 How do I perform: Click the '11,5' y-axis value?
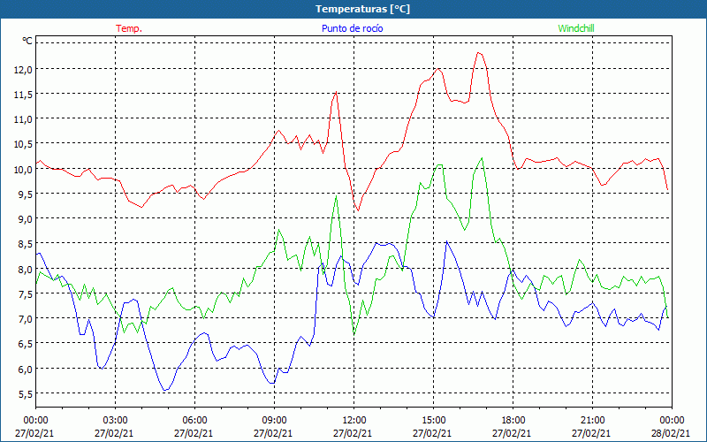pyautogui.click(x=23, y=95)
